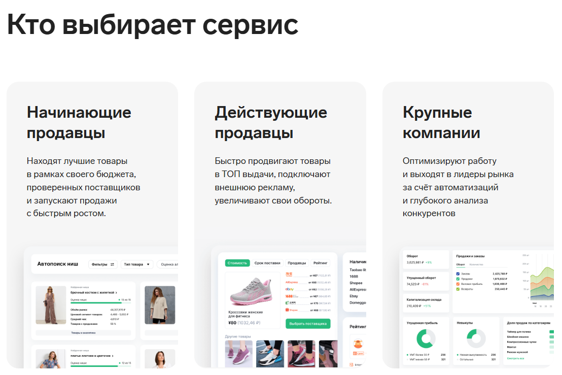Click the orange avatar icon under Рейтинг
Image resolution: width=562 pixels, height=375 pixels.
[358, 344]
